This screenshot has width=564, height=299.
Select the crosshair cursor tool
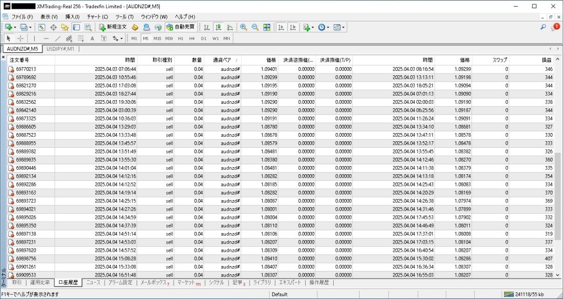(20, 38)
